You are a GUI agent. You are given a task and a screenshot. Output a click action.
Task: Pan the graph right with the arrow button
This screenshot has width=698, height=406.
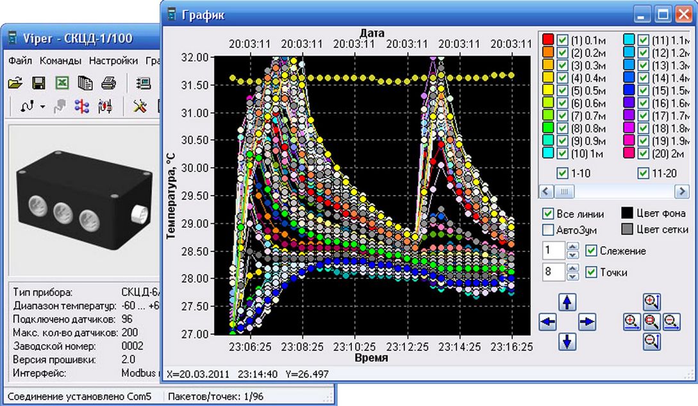[588, 322]
